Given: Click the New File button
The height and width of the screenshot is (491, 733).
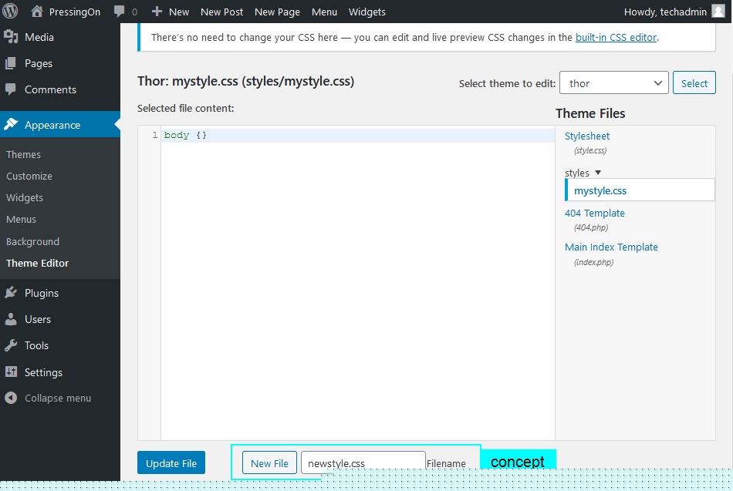Looking at the screenshot, I should point(269,462).
